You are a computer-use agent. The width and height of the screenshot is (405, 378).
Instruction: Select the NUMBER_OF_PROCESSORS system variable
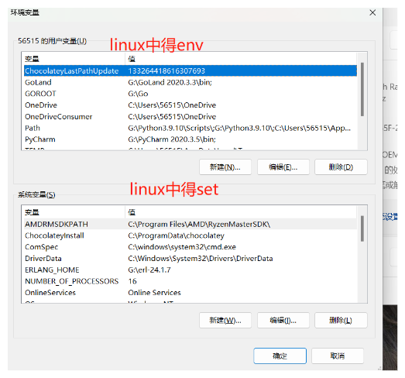(190, 281)
